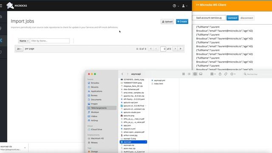The image size is (272, 153).
Task: Go forward in the Finder window
Action: click(127, 74)
